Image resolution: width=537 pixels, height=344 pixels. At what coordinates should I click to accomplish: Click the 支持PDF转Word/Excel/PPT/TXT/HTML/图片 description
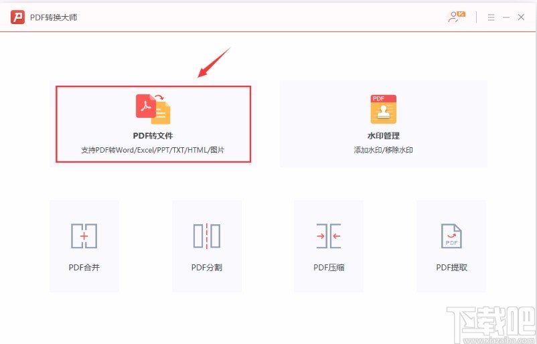coord(153,150)
